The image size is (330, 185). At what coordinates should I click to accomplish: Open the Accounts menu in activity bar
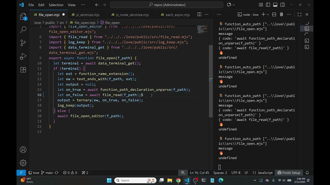(23, 150)
